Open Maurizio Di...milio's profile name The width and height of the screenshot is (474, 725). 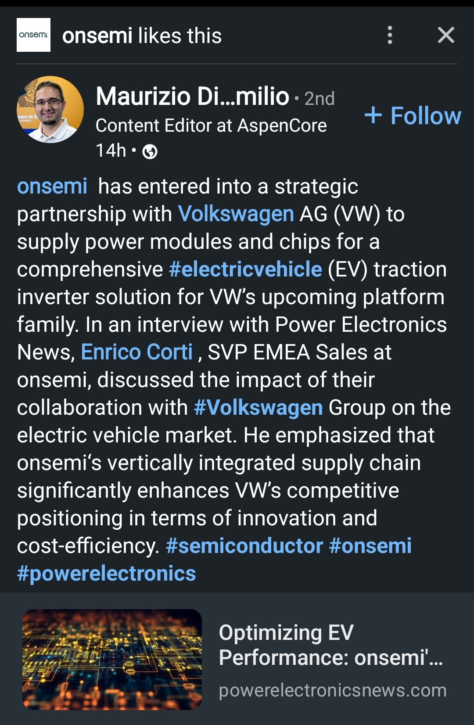192,97
